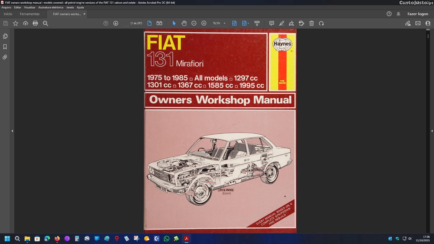Open the page thumbnails side panel
This screenshot has width=434, height=244.
click(x=5, y=36)
